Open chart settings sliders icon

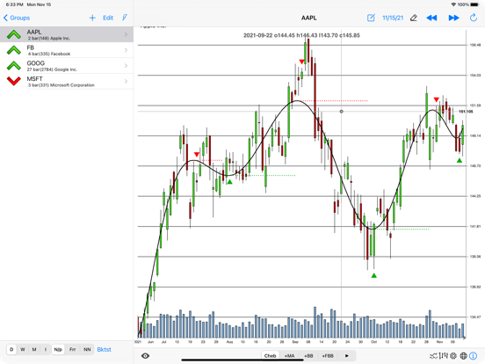click(x=443, y=355)
